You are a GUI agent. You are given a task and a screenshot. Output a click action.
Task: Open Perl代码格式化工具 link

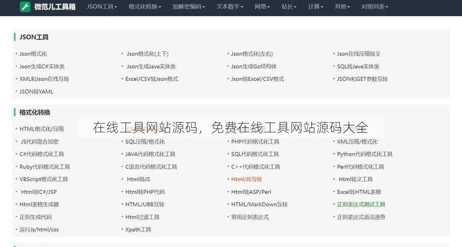[x=361, y=167]
